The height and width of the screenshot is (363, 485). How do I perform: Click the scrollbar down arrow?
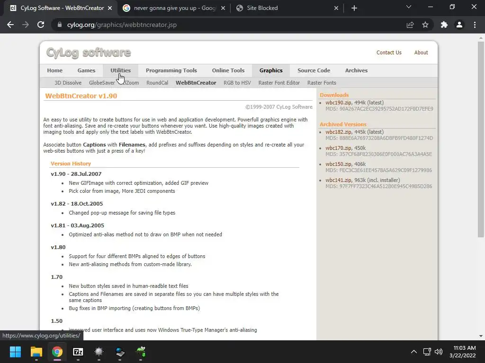481,336
